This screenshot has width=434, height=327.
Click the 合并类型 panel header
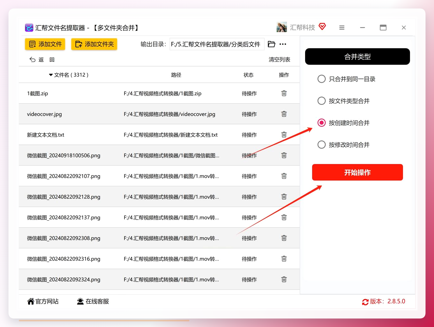point(357,57)
